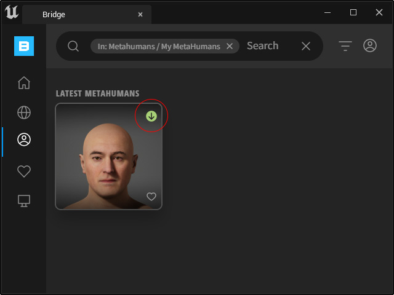Open the filter options icon
394x295 pixels.
pyautogui.click(x=345, y=46)
